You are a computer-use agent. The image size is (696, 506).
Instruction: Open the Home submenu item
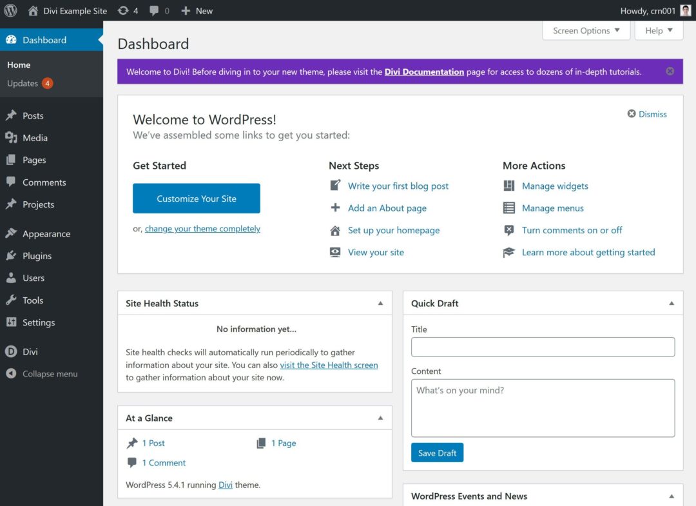tap(19, 65)
